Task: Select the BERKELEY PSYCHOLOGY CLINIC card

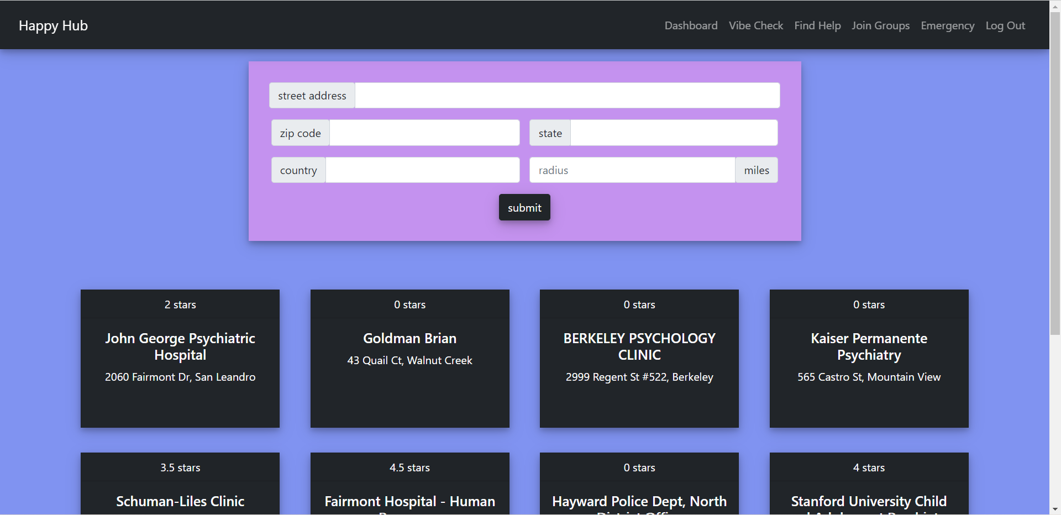Action: point(639,358)
